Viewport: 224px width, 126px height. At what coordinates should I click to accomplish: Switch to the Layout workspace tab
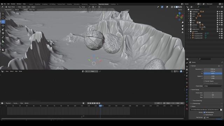point(31,4)
